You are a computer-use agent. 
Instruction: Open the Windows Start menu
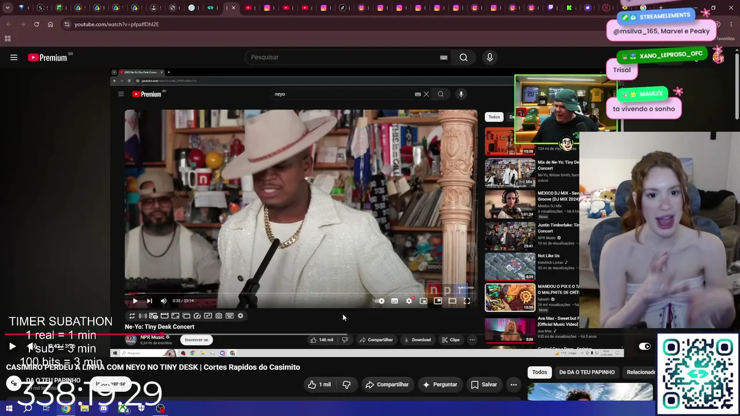coord(9,408)
